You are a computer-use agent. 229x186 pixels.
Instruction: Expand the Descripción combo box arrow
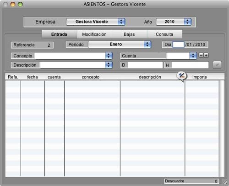tap(109, 65)
